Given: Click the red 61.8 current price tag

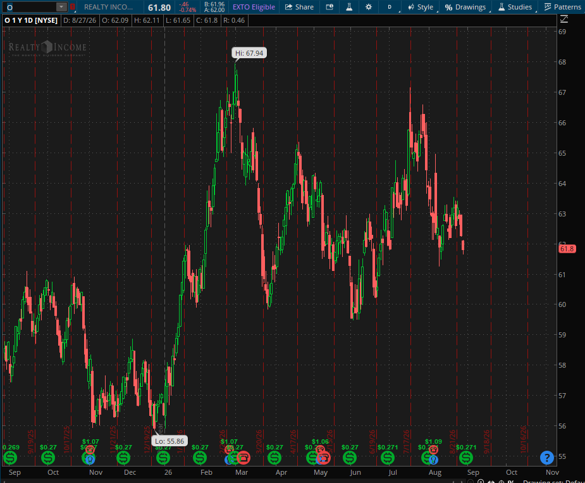Looking at the screenshot, I should 567,249.
